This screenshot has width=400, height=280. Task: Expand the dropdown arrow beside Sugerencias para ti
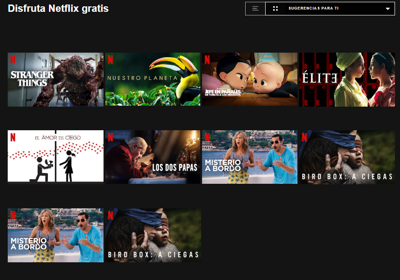387,9
